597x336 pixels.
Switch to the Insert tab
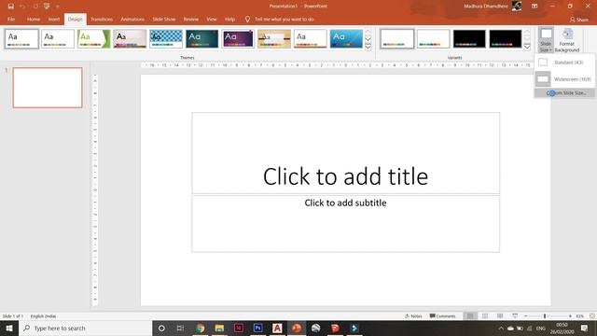[x=54, y=19]
